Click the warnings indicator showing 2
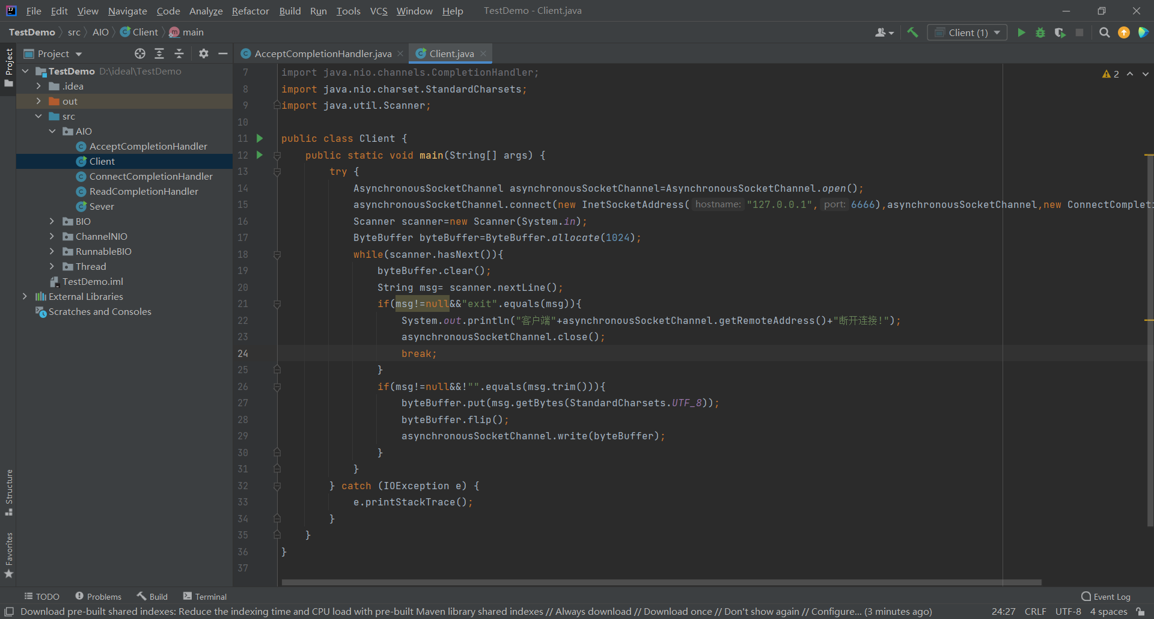Viewport: 1154px width, 619px height. pyautogui.click(x=1111, y=74)
